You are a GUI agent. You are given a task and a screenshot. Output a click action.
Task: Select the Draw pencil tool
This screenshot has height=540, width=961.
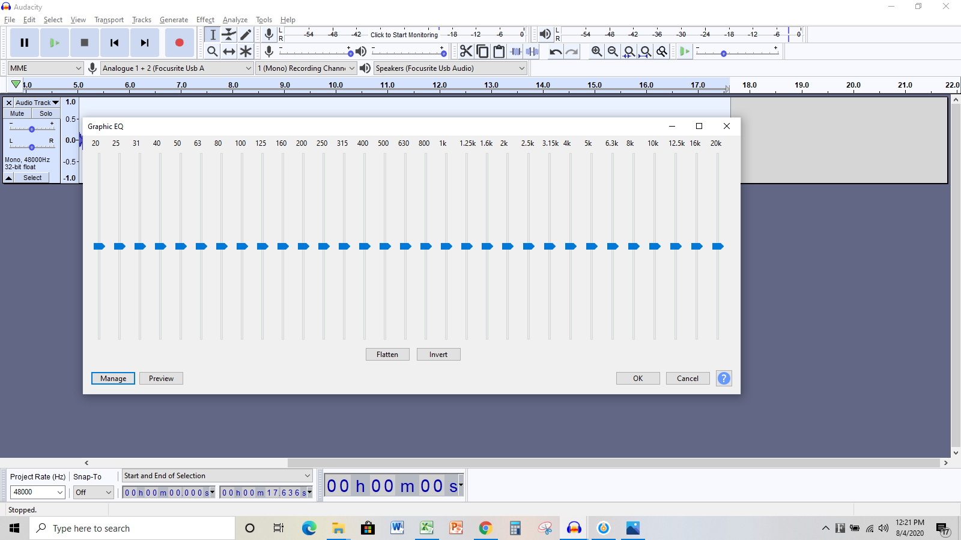[x=246, y=35]
